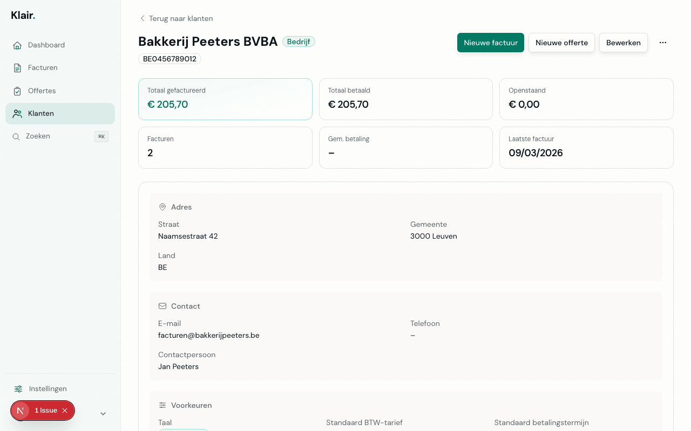The height and width of the screenshot is (431, 691).
Task: Click the Klanten people icon
Action: coord(17,114)
